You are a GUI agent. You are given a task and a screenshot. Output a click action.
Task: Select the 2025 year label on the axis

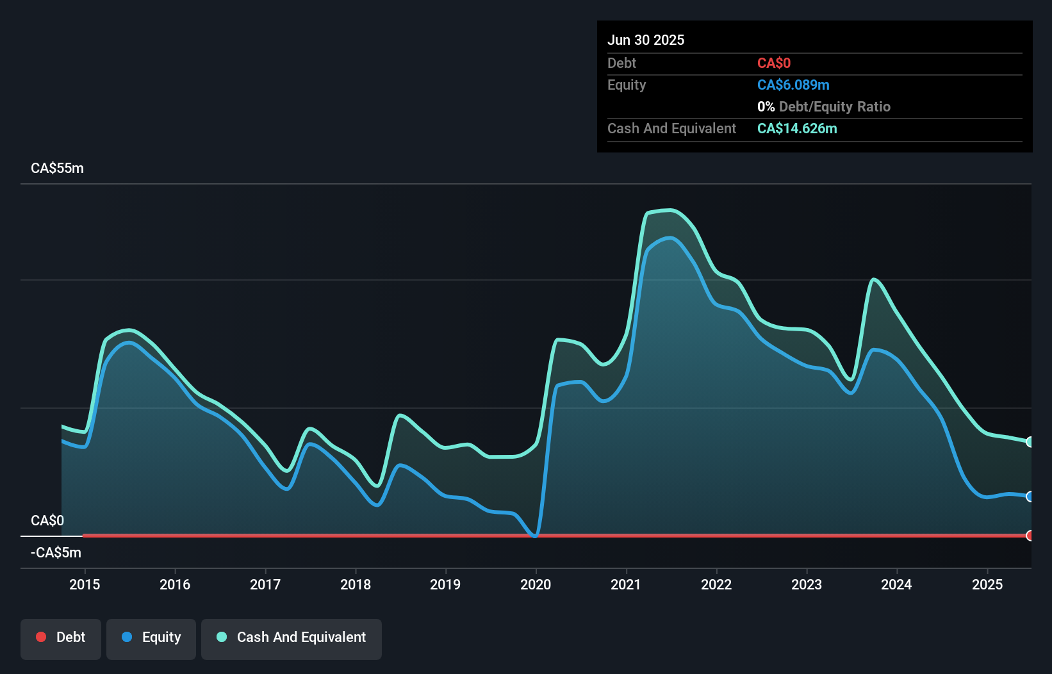(x=987, y=584)
